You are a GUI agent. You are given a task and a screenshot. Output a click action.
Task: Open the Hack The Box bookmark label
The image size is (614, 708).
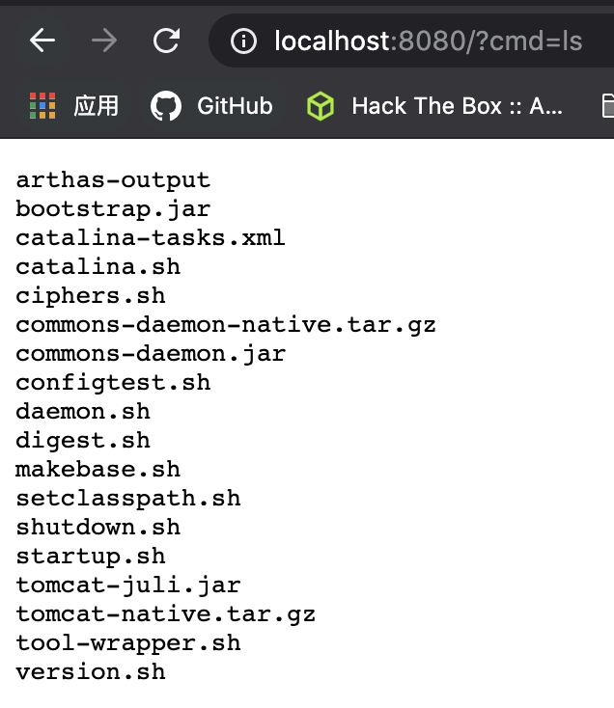tap(457, 105)
